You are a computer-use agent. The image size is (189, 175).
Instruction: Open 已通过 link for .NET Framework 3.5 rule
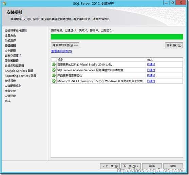point(151,81)
